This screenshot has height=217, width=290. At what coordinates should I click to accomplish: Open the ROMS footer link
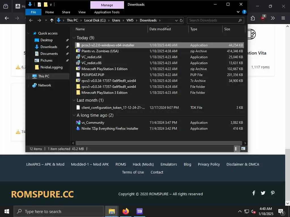coord(121,164)
